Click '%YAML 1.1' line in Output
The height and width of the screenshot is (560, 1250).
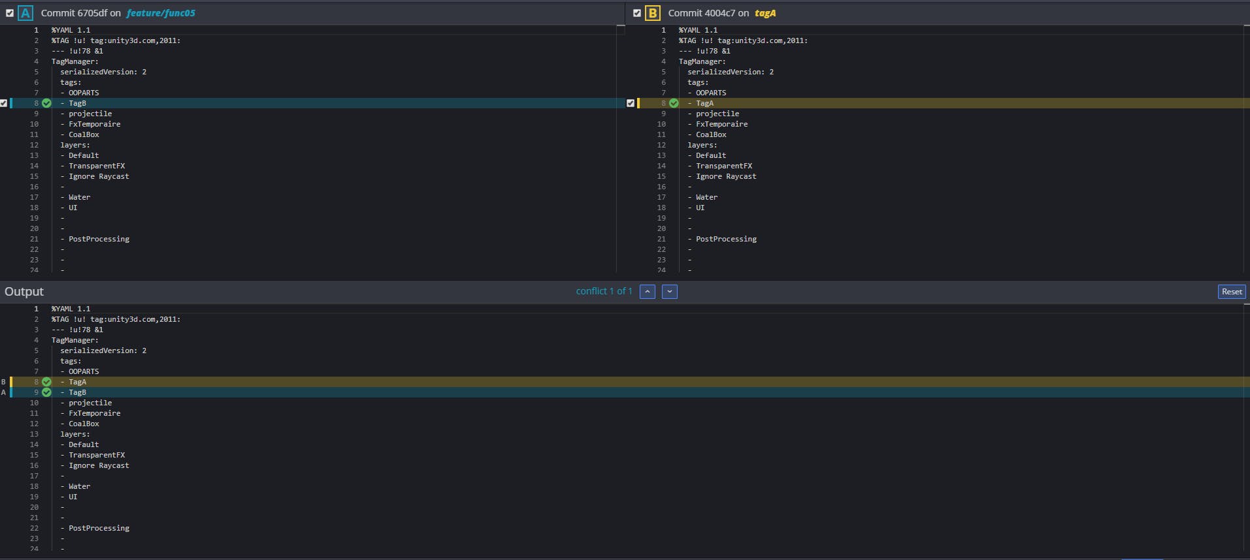tap(71, 309)
